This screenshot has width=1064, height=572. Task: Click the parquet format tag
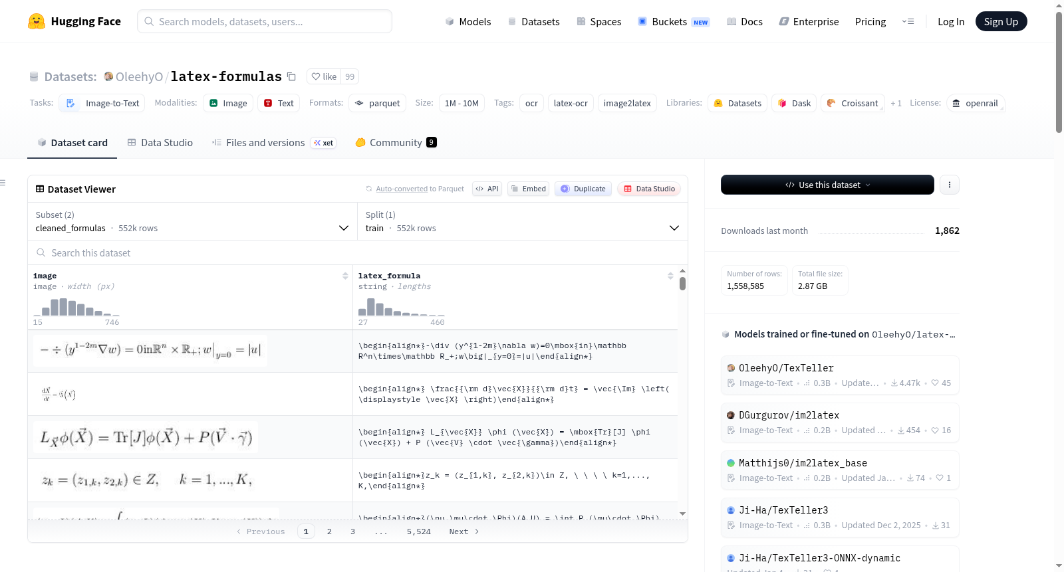click(377, 103)
